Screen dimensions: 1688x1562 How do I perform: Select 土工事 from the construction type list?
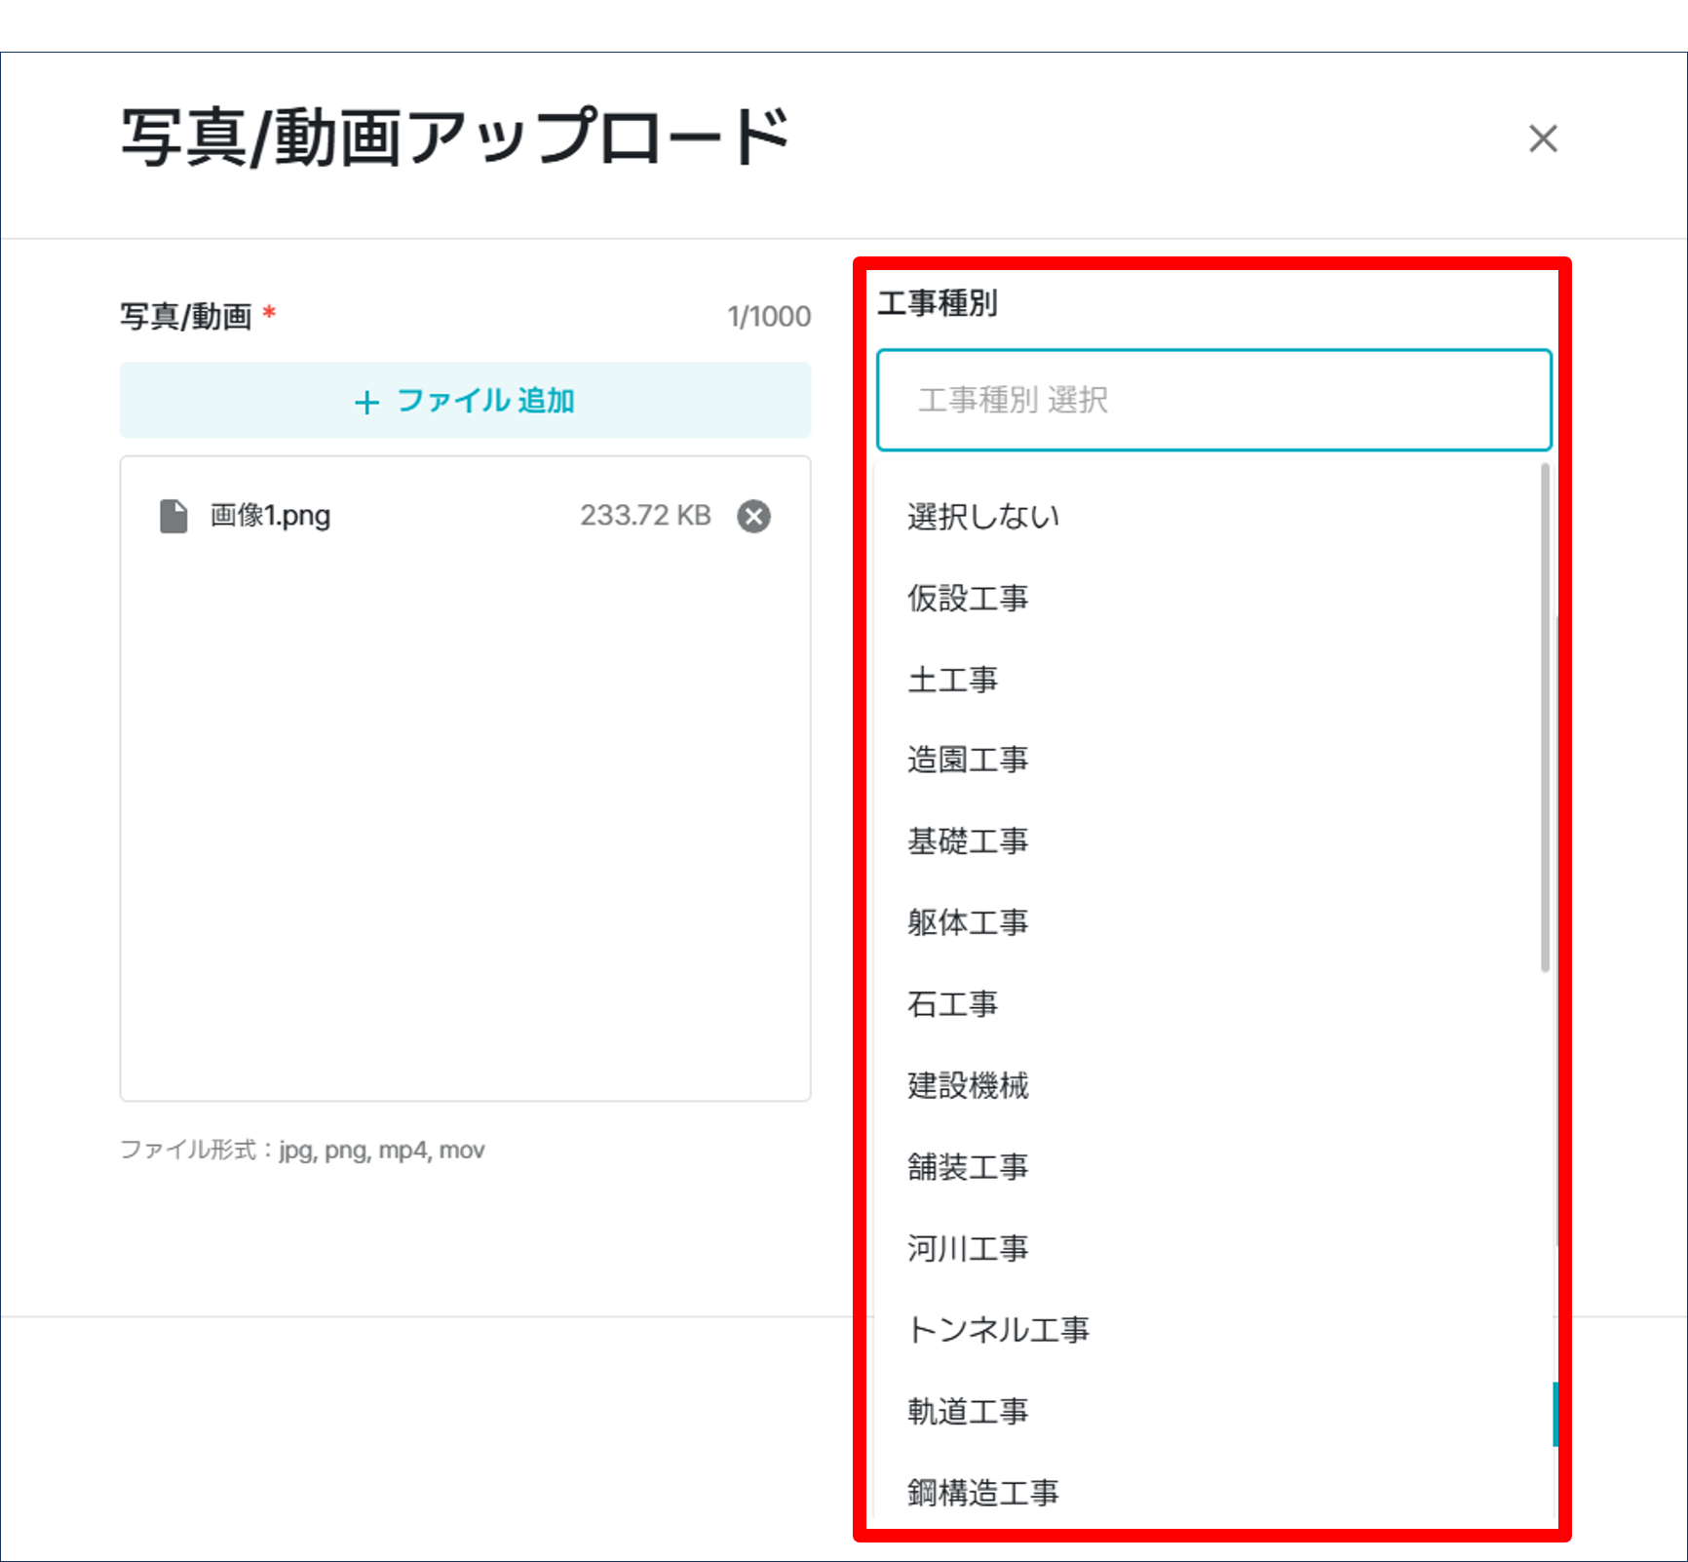click(x=952, y=681)
